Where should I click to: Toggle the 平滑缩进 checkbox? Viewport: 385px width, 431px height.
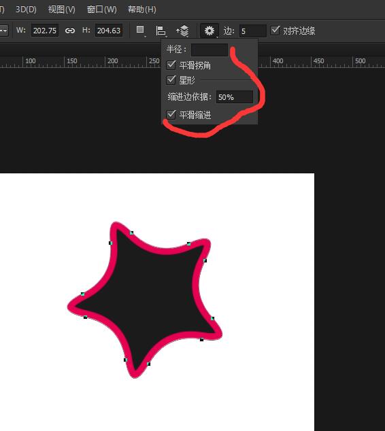coord(171,114)
